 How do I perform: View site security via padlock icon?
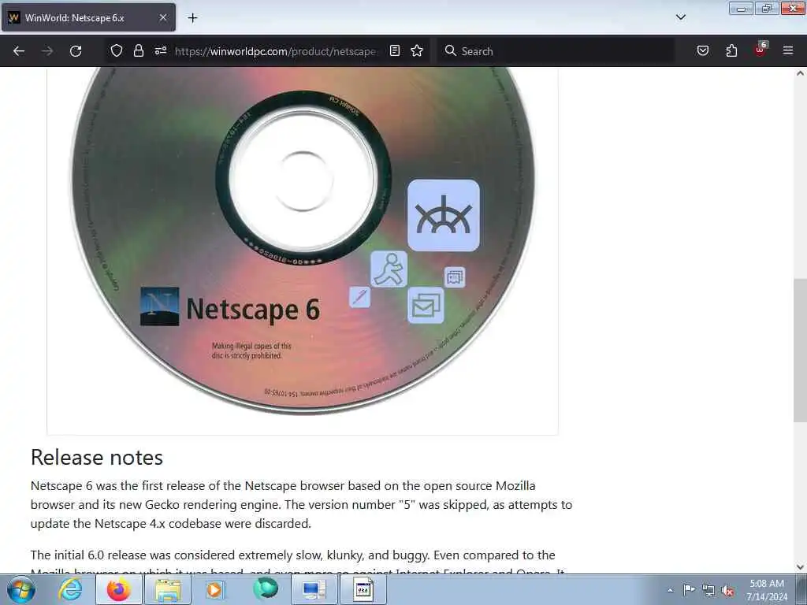[x=139, y=50]
